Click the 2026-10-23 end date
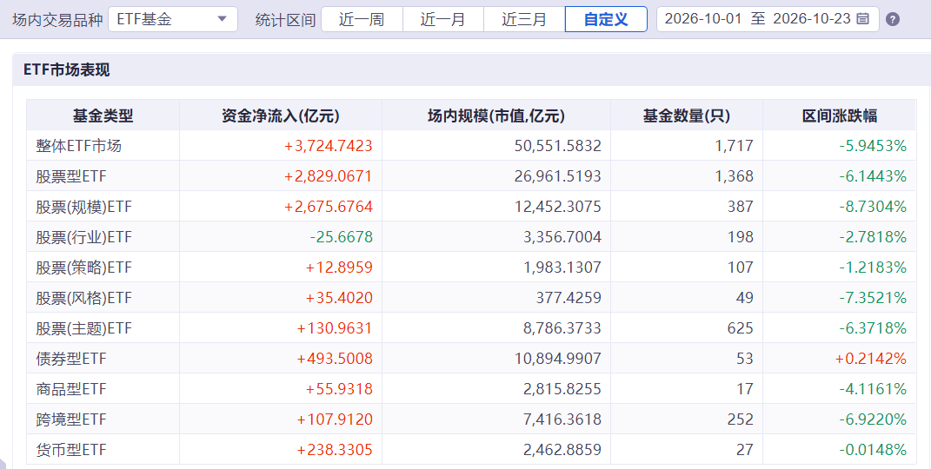Image resolution: width=931 pixels, height=469 pixels. (812, 19)
